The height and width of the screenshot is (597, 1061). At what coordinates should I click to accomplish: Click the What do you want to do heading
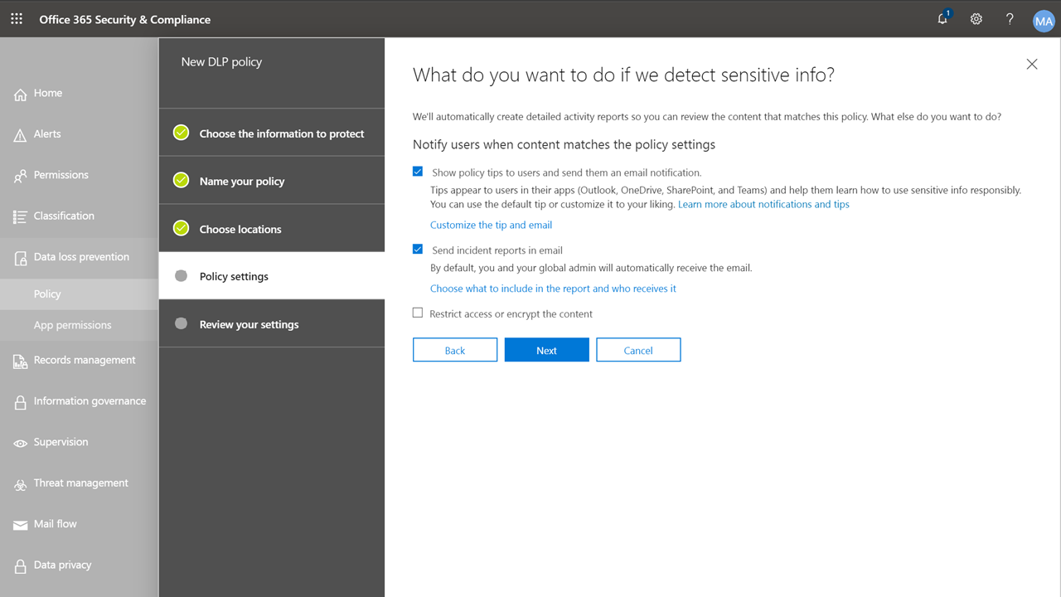tap(623, 75)
